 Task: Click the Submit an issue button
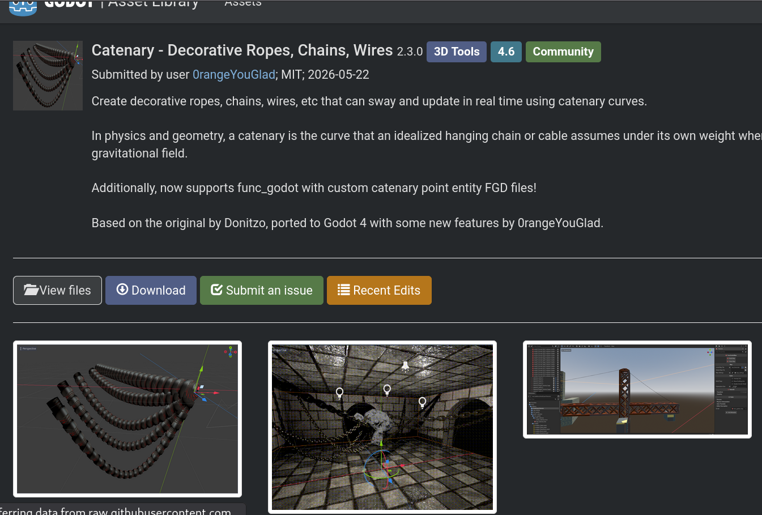pyautogui.click(x=262, y=290)
